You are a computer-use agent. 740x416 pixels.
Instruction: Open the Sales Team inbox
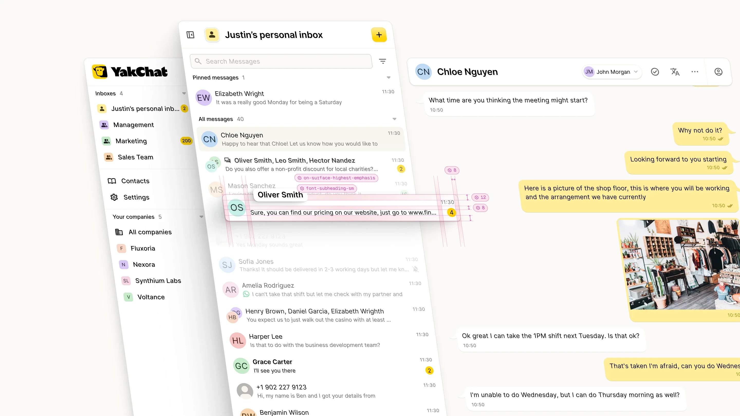pyautogui.click(x=135, y=157)
